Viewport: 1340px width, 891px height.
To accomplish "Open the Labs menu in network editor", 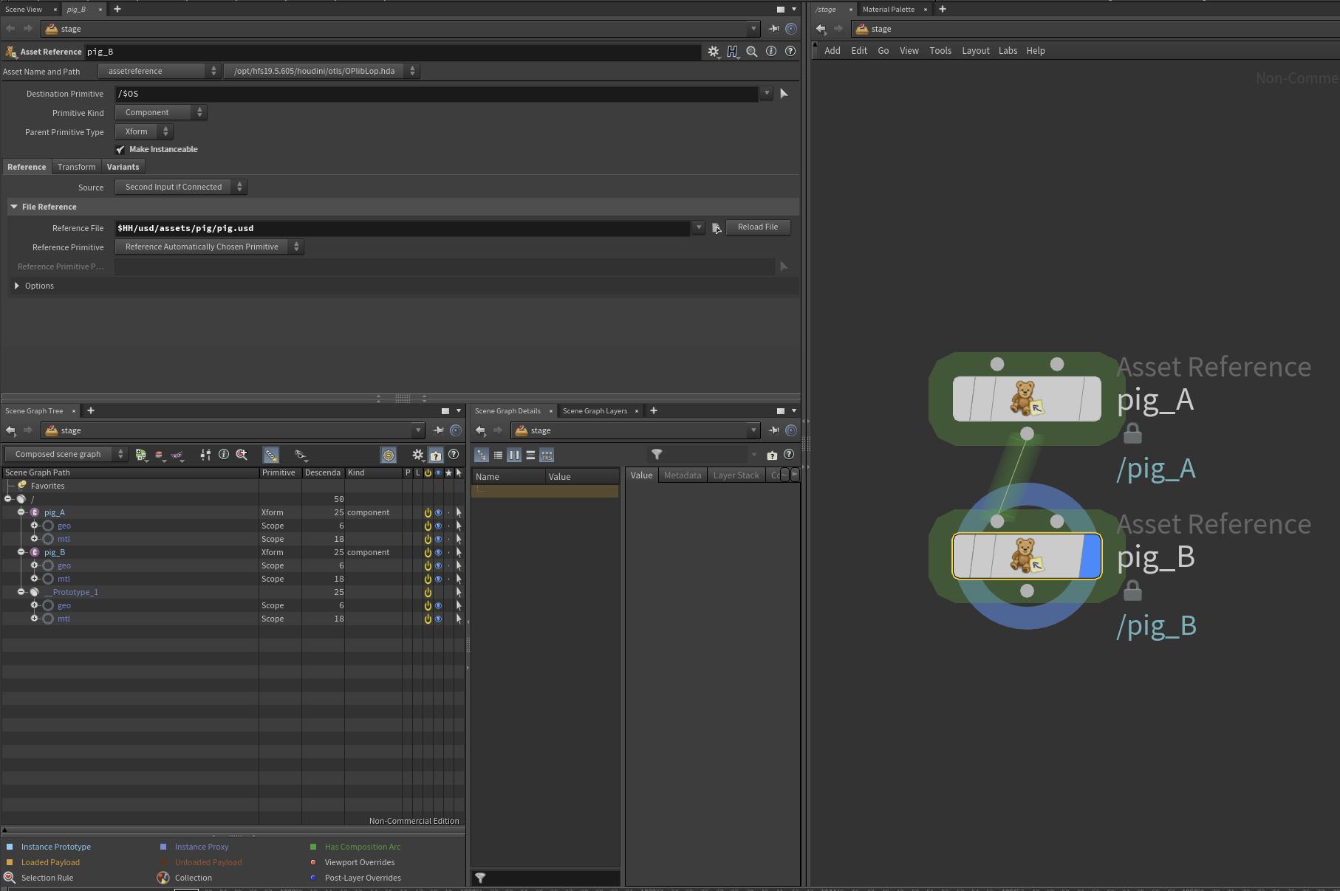I will pos(1008,51).
